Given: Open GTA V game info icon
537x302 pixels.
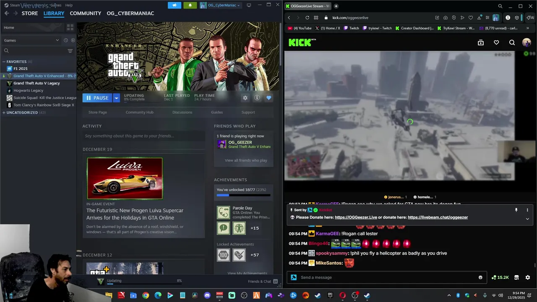Looking at the screenshot, I should coord(257,98).
